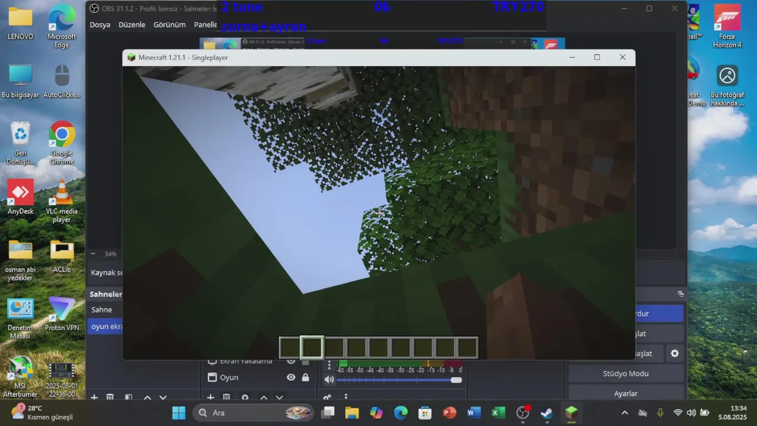
Task: Remove the selected scene with trash icon
Action: (x=110, y=398)
